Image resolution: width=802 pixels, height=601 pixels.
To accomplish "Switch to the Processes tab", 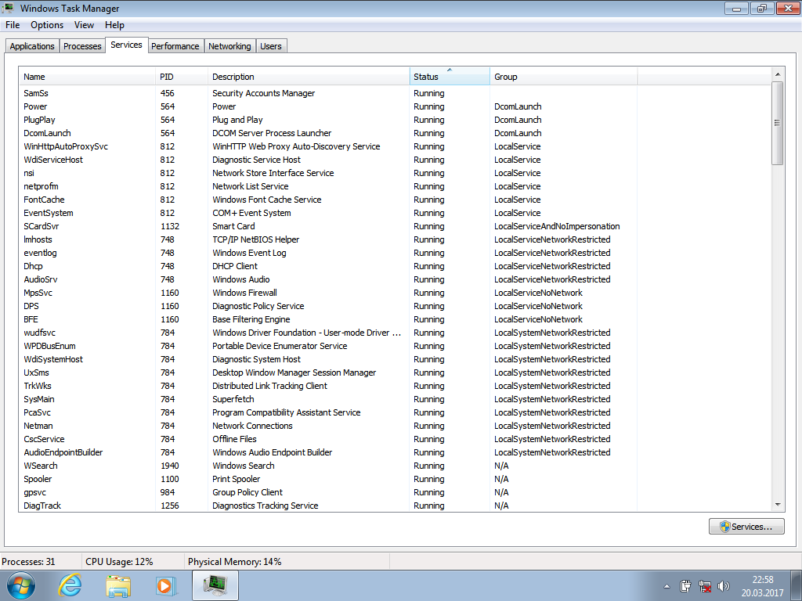I will [82, 46].
